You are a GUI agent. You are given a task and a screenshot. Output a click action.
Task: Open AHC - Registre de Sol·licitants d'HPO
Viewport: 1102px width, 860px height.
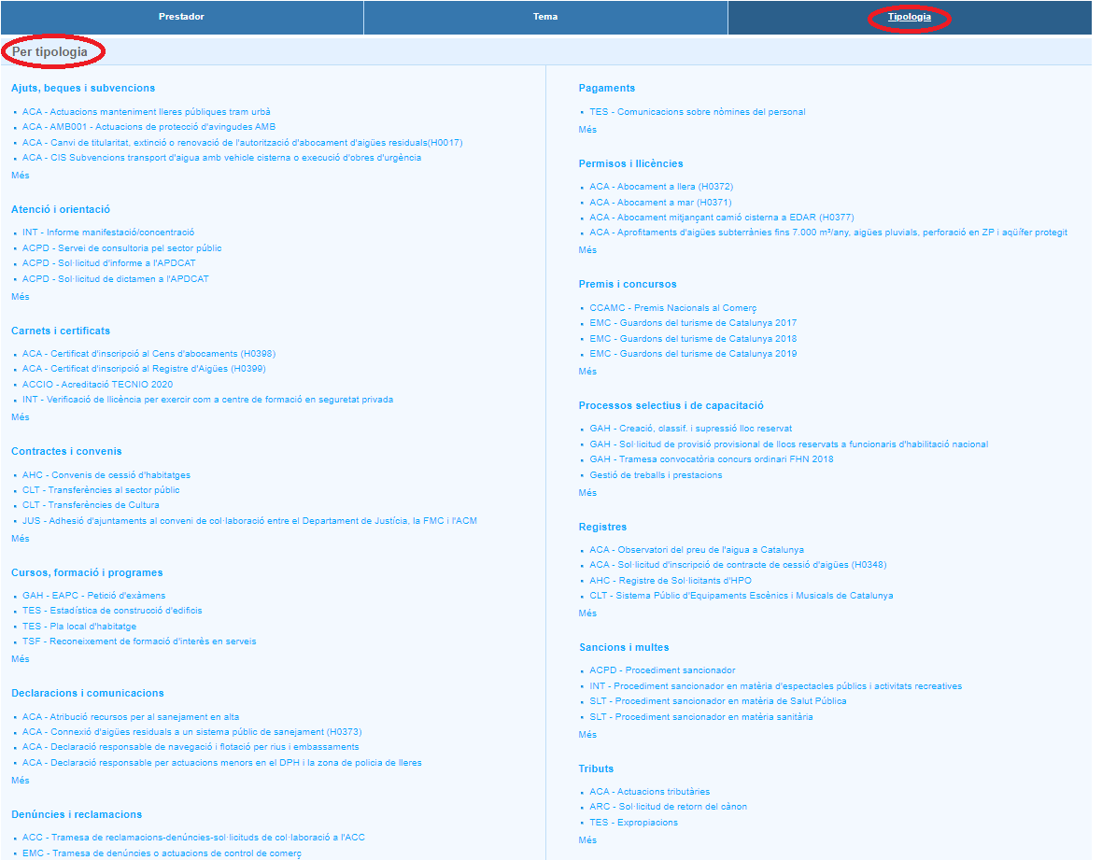pyautogui.click(x=670, y=581)
